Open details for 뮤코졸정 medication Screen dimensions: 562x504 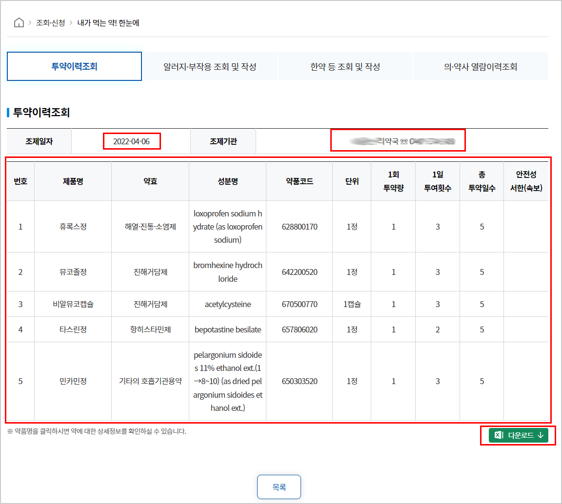pos(73,271)
